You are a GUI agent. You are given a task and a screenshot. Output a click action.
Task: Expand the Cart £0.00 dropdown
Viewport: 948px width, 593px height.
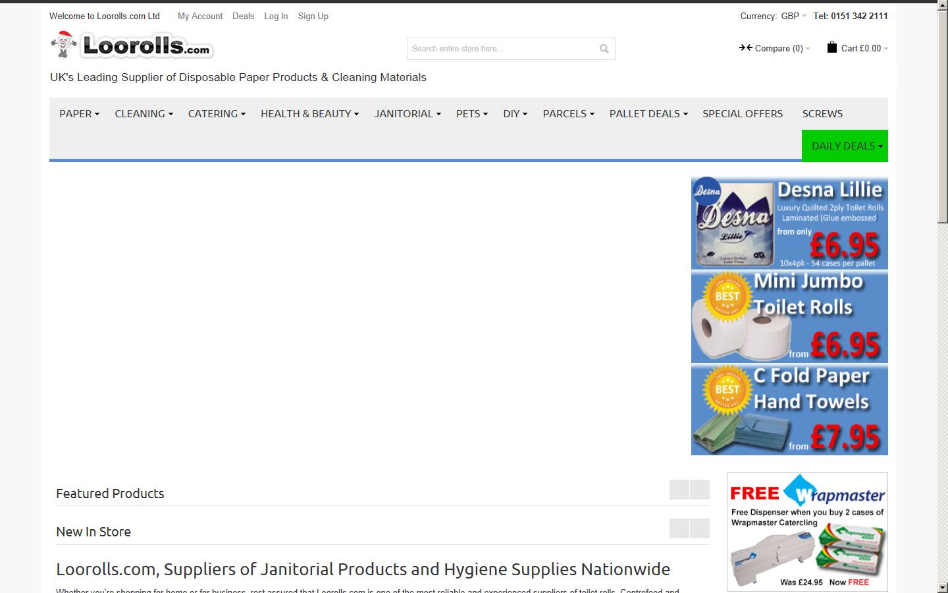(x=864, y=48)
